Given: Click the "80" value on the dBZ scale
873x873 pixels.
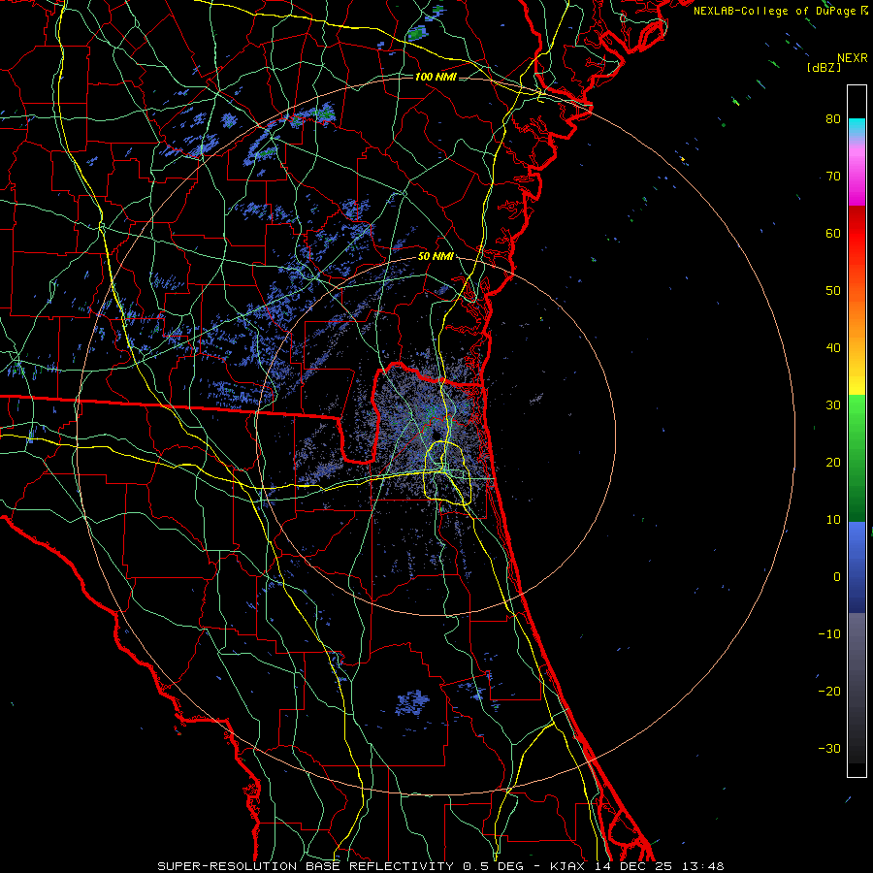Looking at the screenshot, I should pyautogui.click(x=833, y=119).
